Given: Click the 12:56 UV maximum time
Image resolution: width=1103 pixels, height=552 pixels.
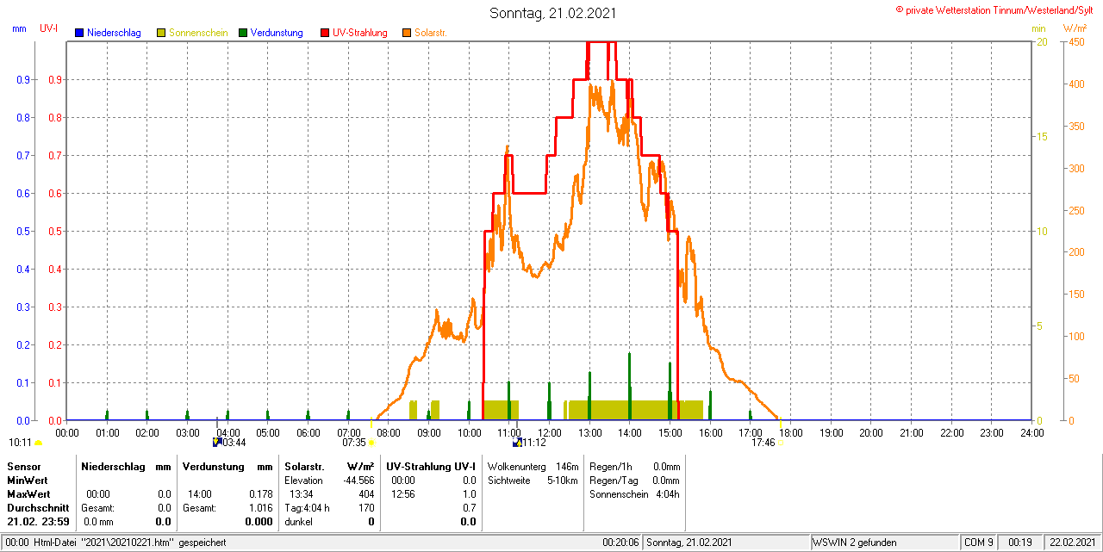Looking at the screenshot, I should (x=403, y=494).
